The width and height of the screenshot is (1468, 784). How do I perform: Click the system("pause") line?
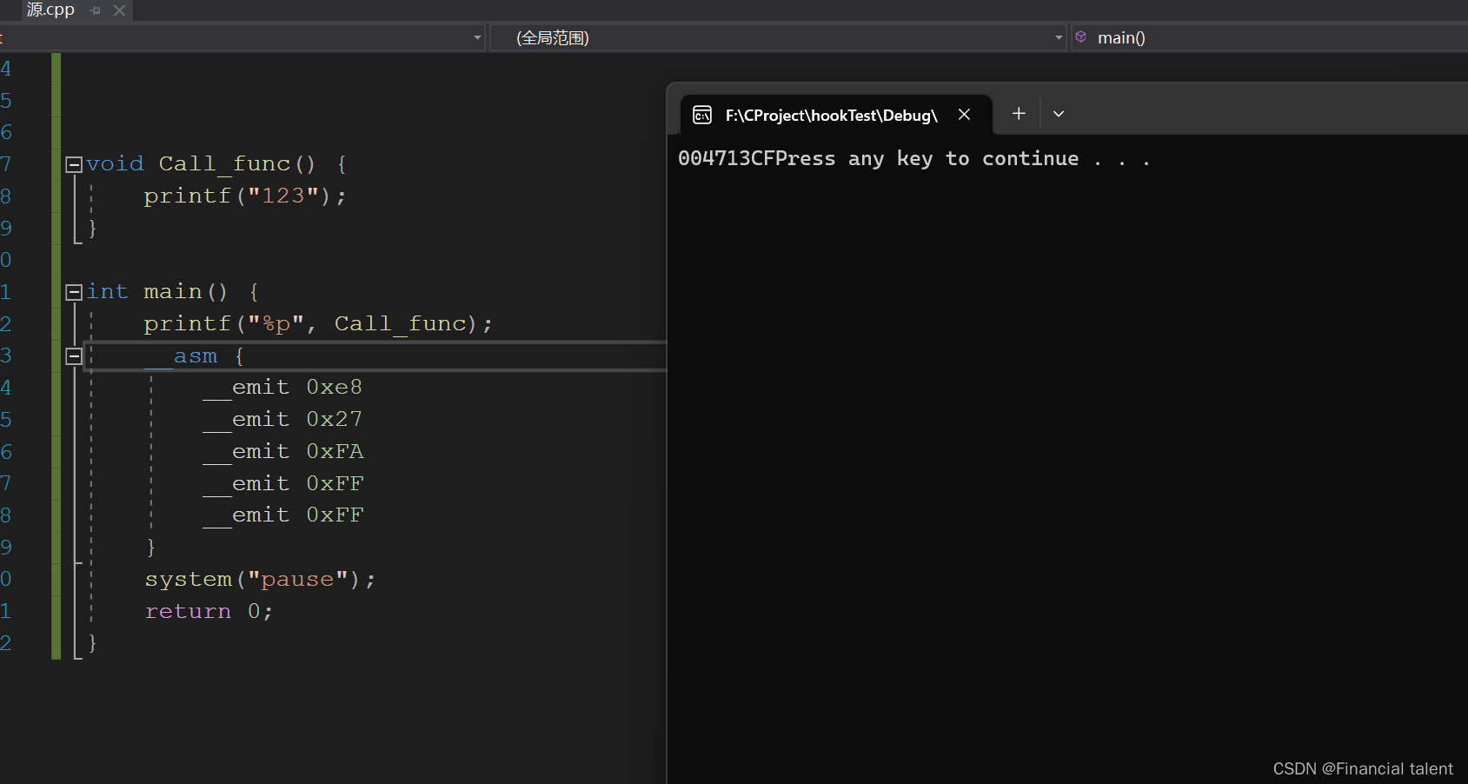pyautogui.click(x=260, y=579)
